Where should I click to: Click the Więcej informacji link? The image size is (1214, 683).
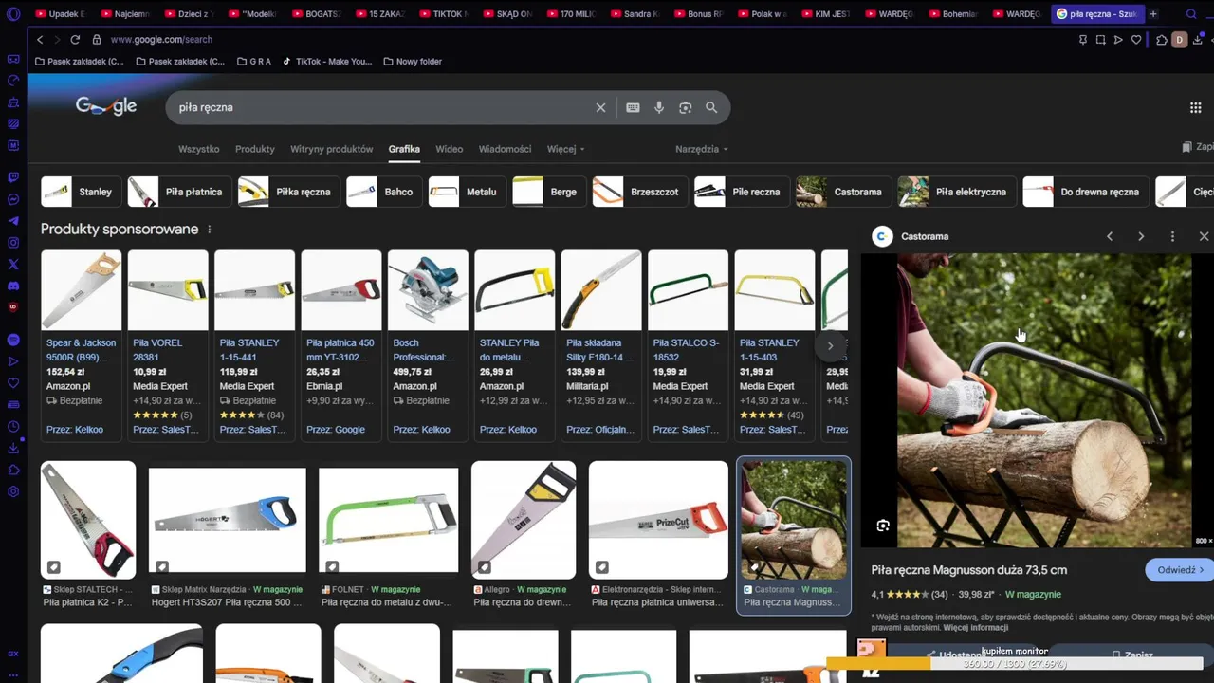[x=975, y=627]
